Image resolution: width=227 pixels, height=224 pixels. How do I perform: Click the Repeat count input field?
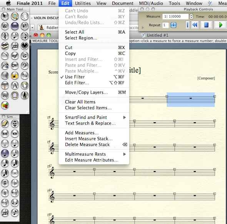click(x=165, y=25)
